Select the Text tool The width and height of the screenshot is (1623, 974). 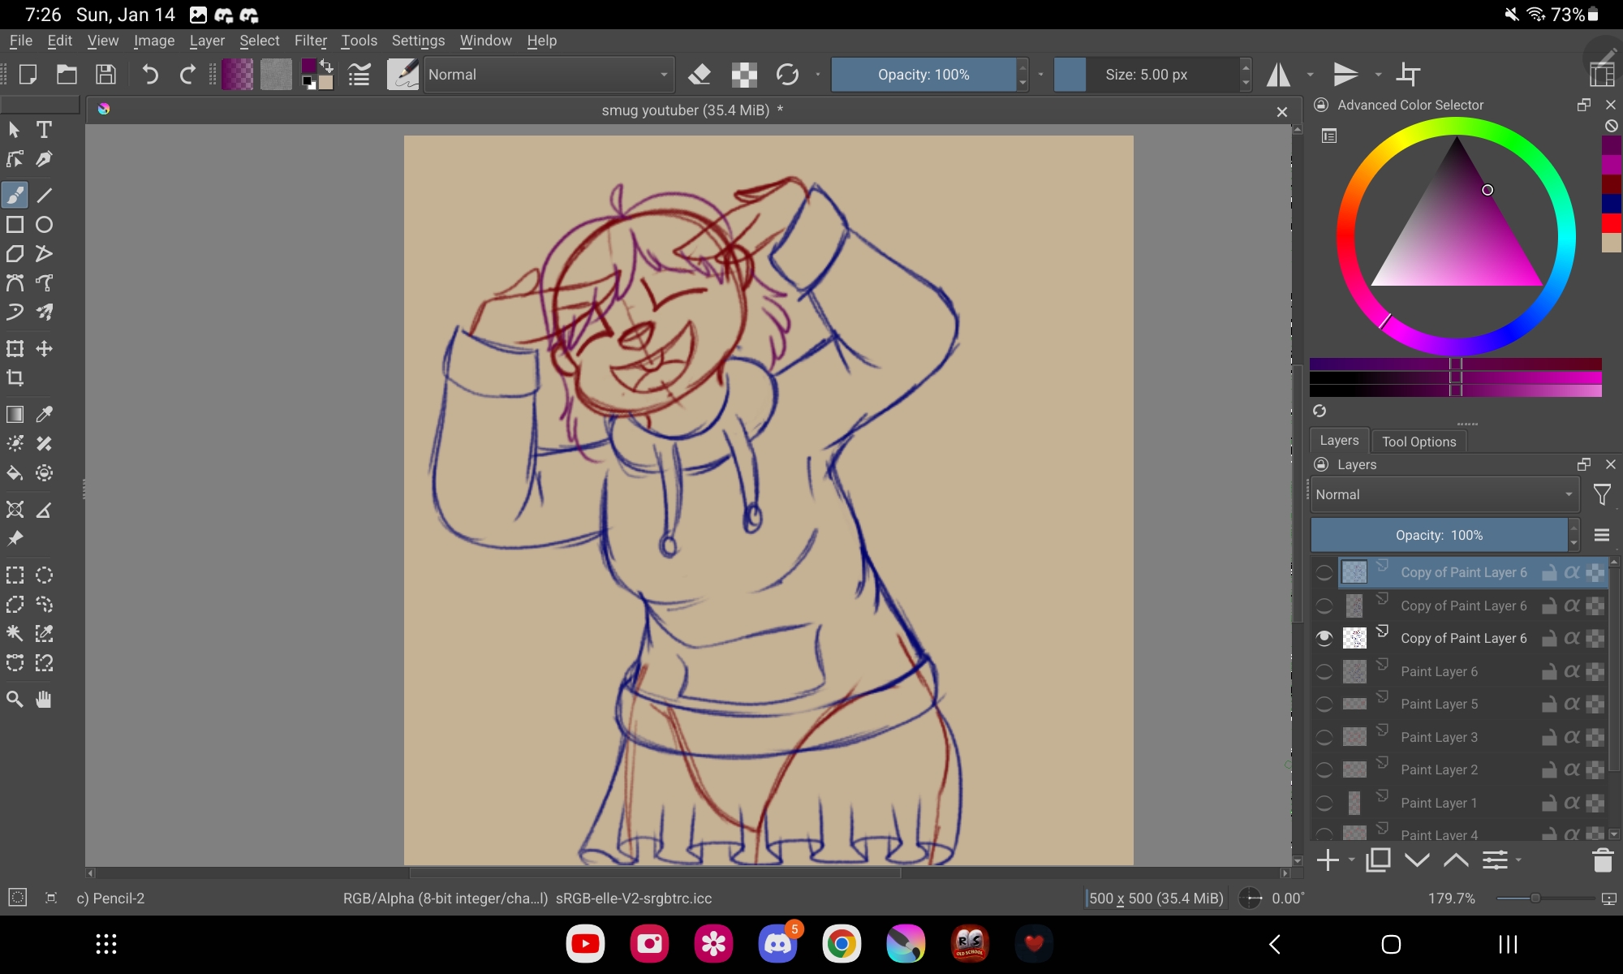tap(44, 130)
